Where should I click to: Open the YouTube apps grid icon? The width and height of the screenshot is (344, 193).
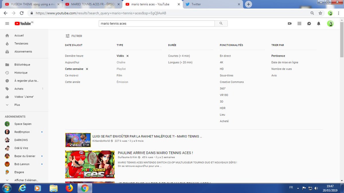[299, 23]
